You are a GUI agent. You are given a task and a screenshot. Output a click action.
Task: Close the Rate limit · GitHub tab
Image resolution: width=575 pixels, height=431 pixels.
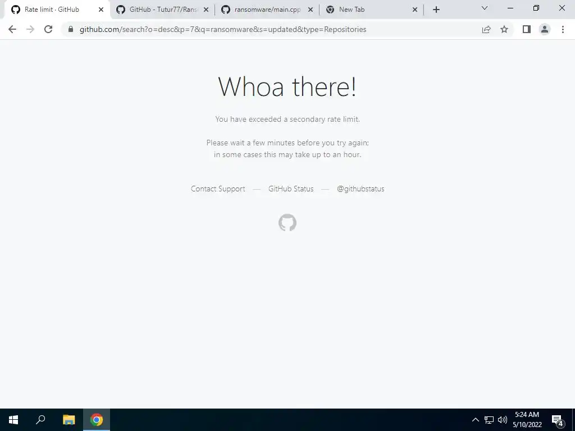point(101,10)
